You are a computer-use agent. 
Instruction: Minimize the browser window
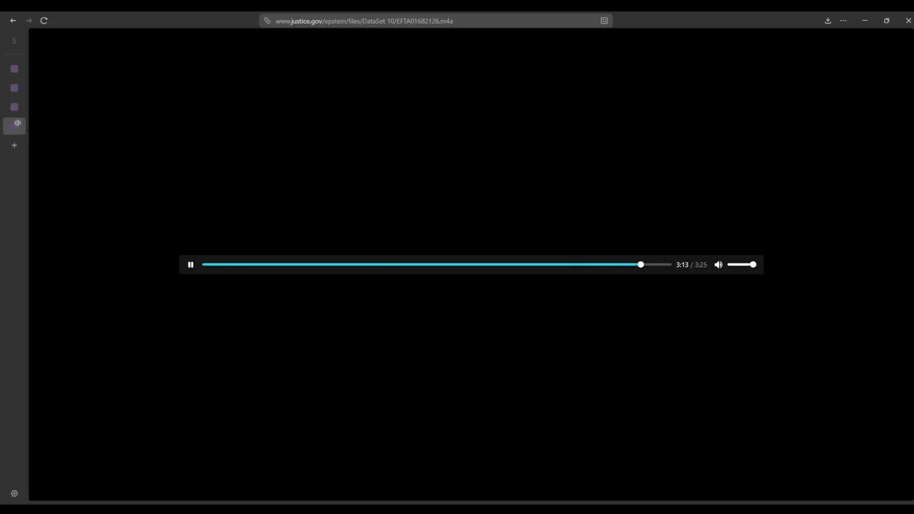click(865, 21)
